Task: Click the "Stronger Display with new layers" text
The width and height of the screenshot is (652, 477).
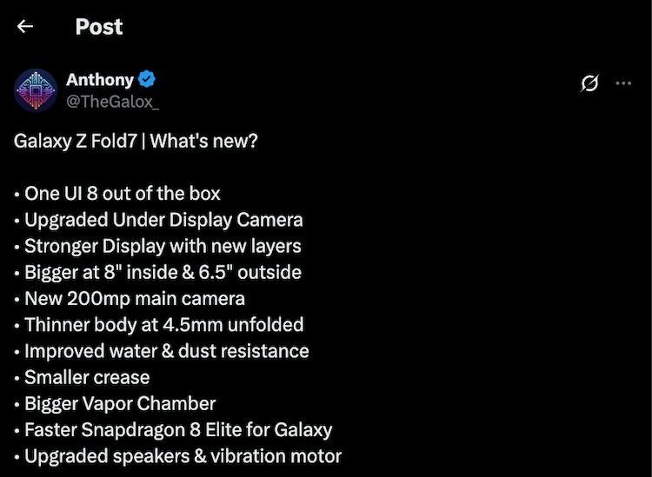Action: point(162,246)
